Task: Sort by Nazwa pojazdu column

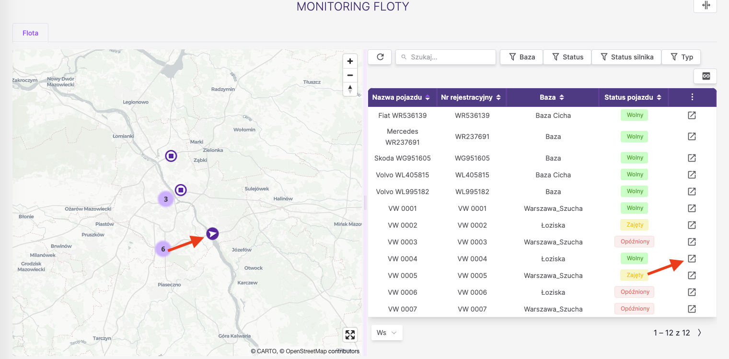Action: point(402,97)
